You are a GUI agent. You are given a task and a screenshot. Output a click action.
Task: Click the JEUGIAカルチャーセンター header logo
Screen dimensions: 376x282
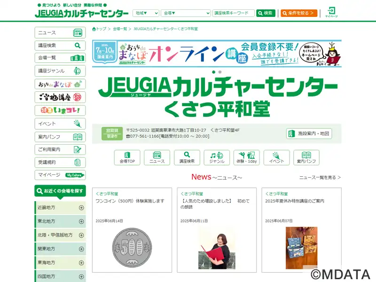(x=81, y=14)
